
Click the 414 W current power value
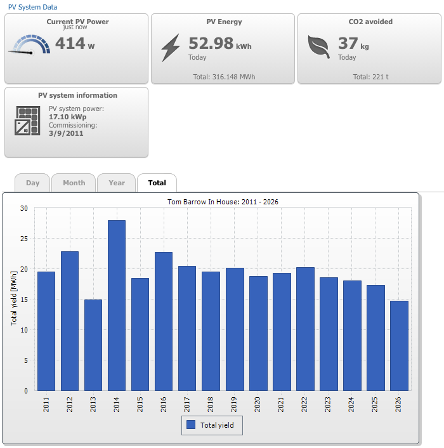75,43
